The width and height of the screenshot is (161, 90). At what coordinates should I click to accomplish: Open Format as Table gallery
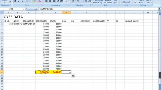[108, 2]
